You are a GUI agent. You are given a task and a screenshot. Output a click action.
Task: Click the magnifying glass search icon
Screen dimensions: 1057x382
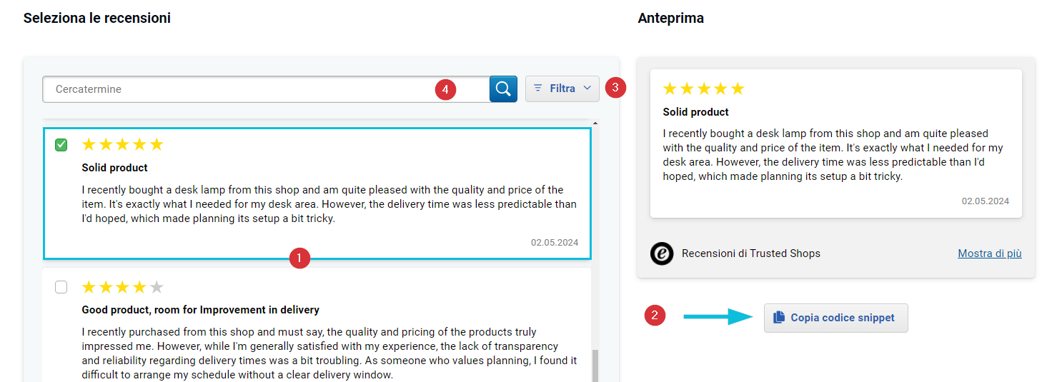(503, 89)
